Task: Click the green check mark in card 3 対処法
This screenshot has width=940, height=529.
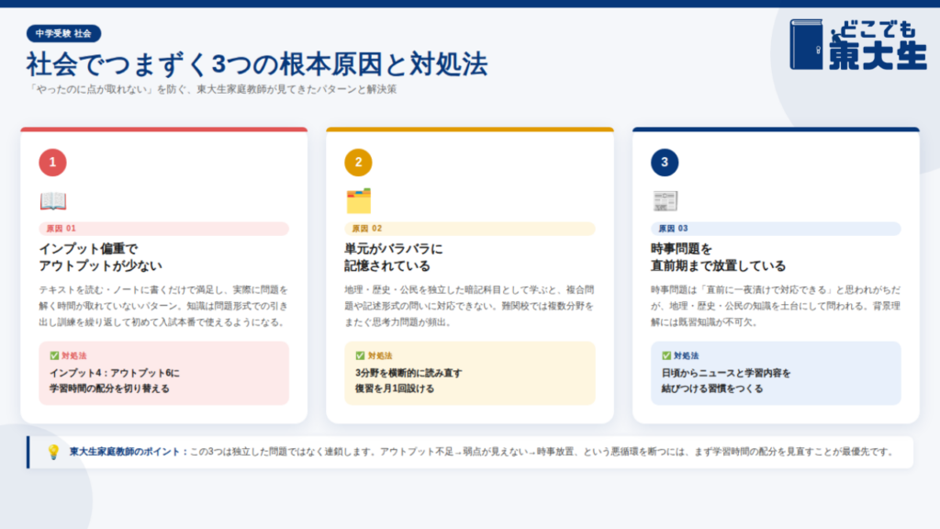Action: [x=666, y=355]
